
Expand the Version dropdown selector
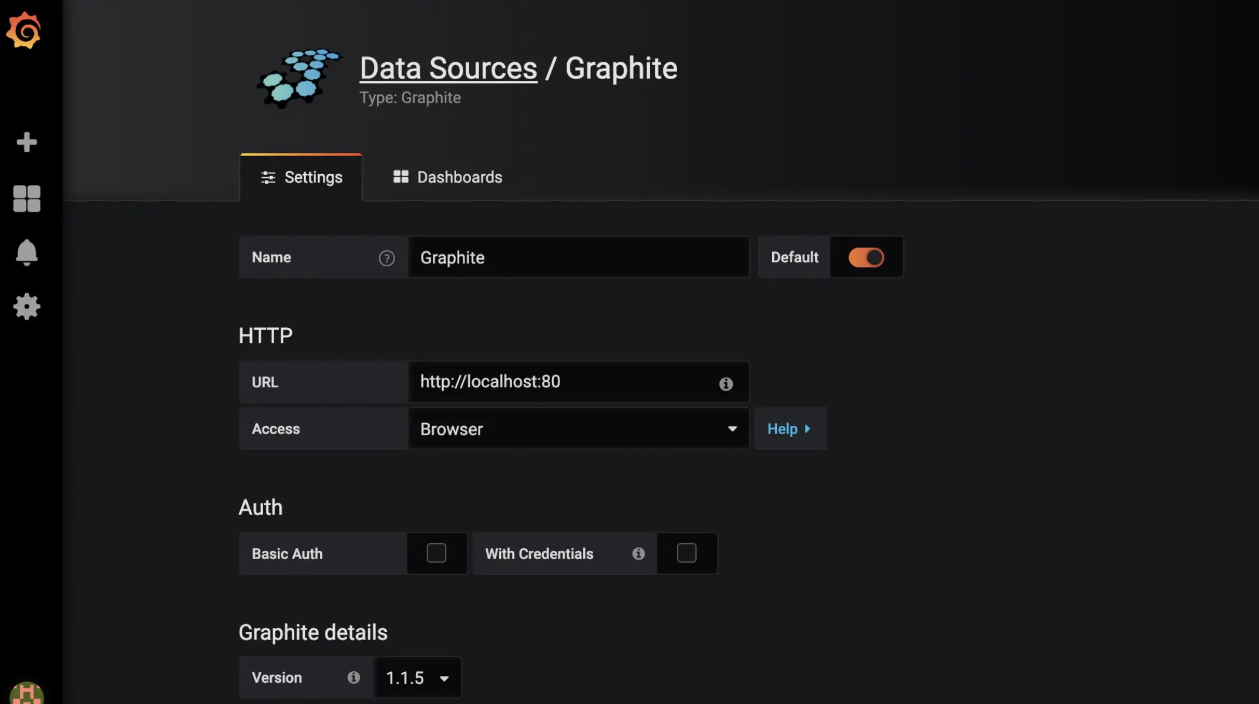pyautogui.click(x=418, y=676)
